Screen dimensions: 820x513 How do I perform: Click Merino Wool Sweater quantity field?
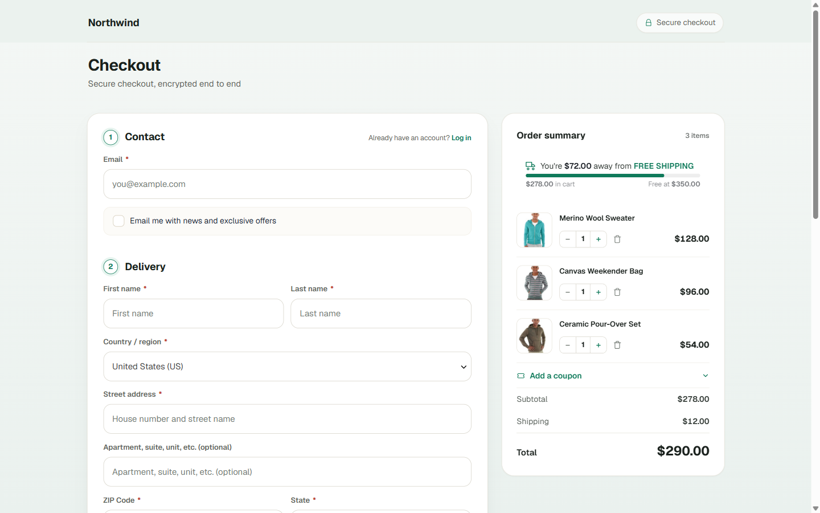pos(583,239)
